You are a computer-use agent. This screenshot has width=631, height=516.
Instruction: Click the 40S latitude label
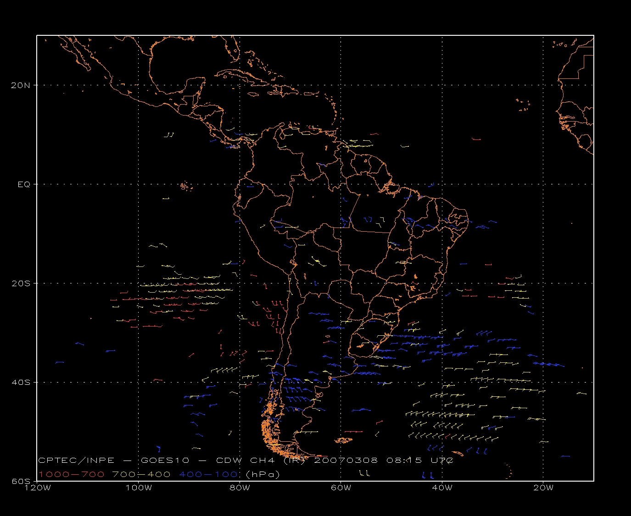(21, 383)
